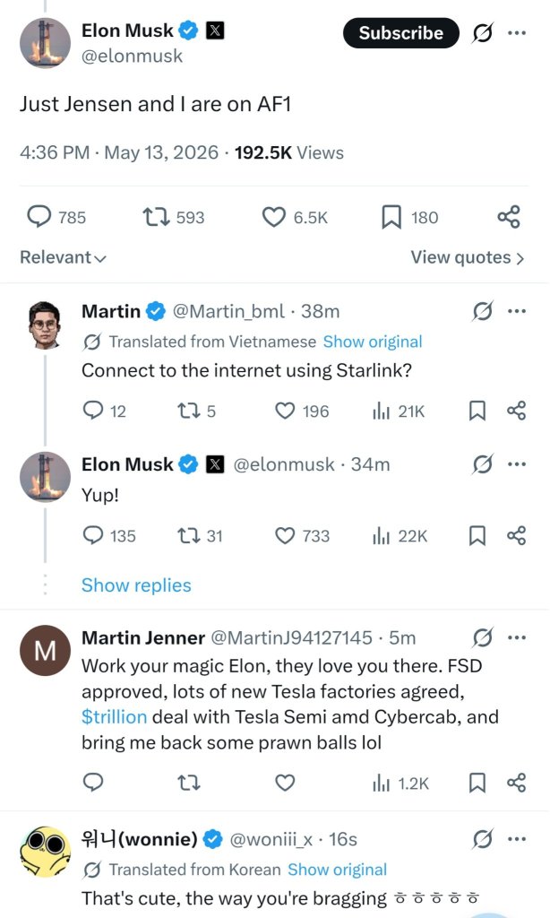Click the Grok icon beside Subscribe button

[483, 33]
